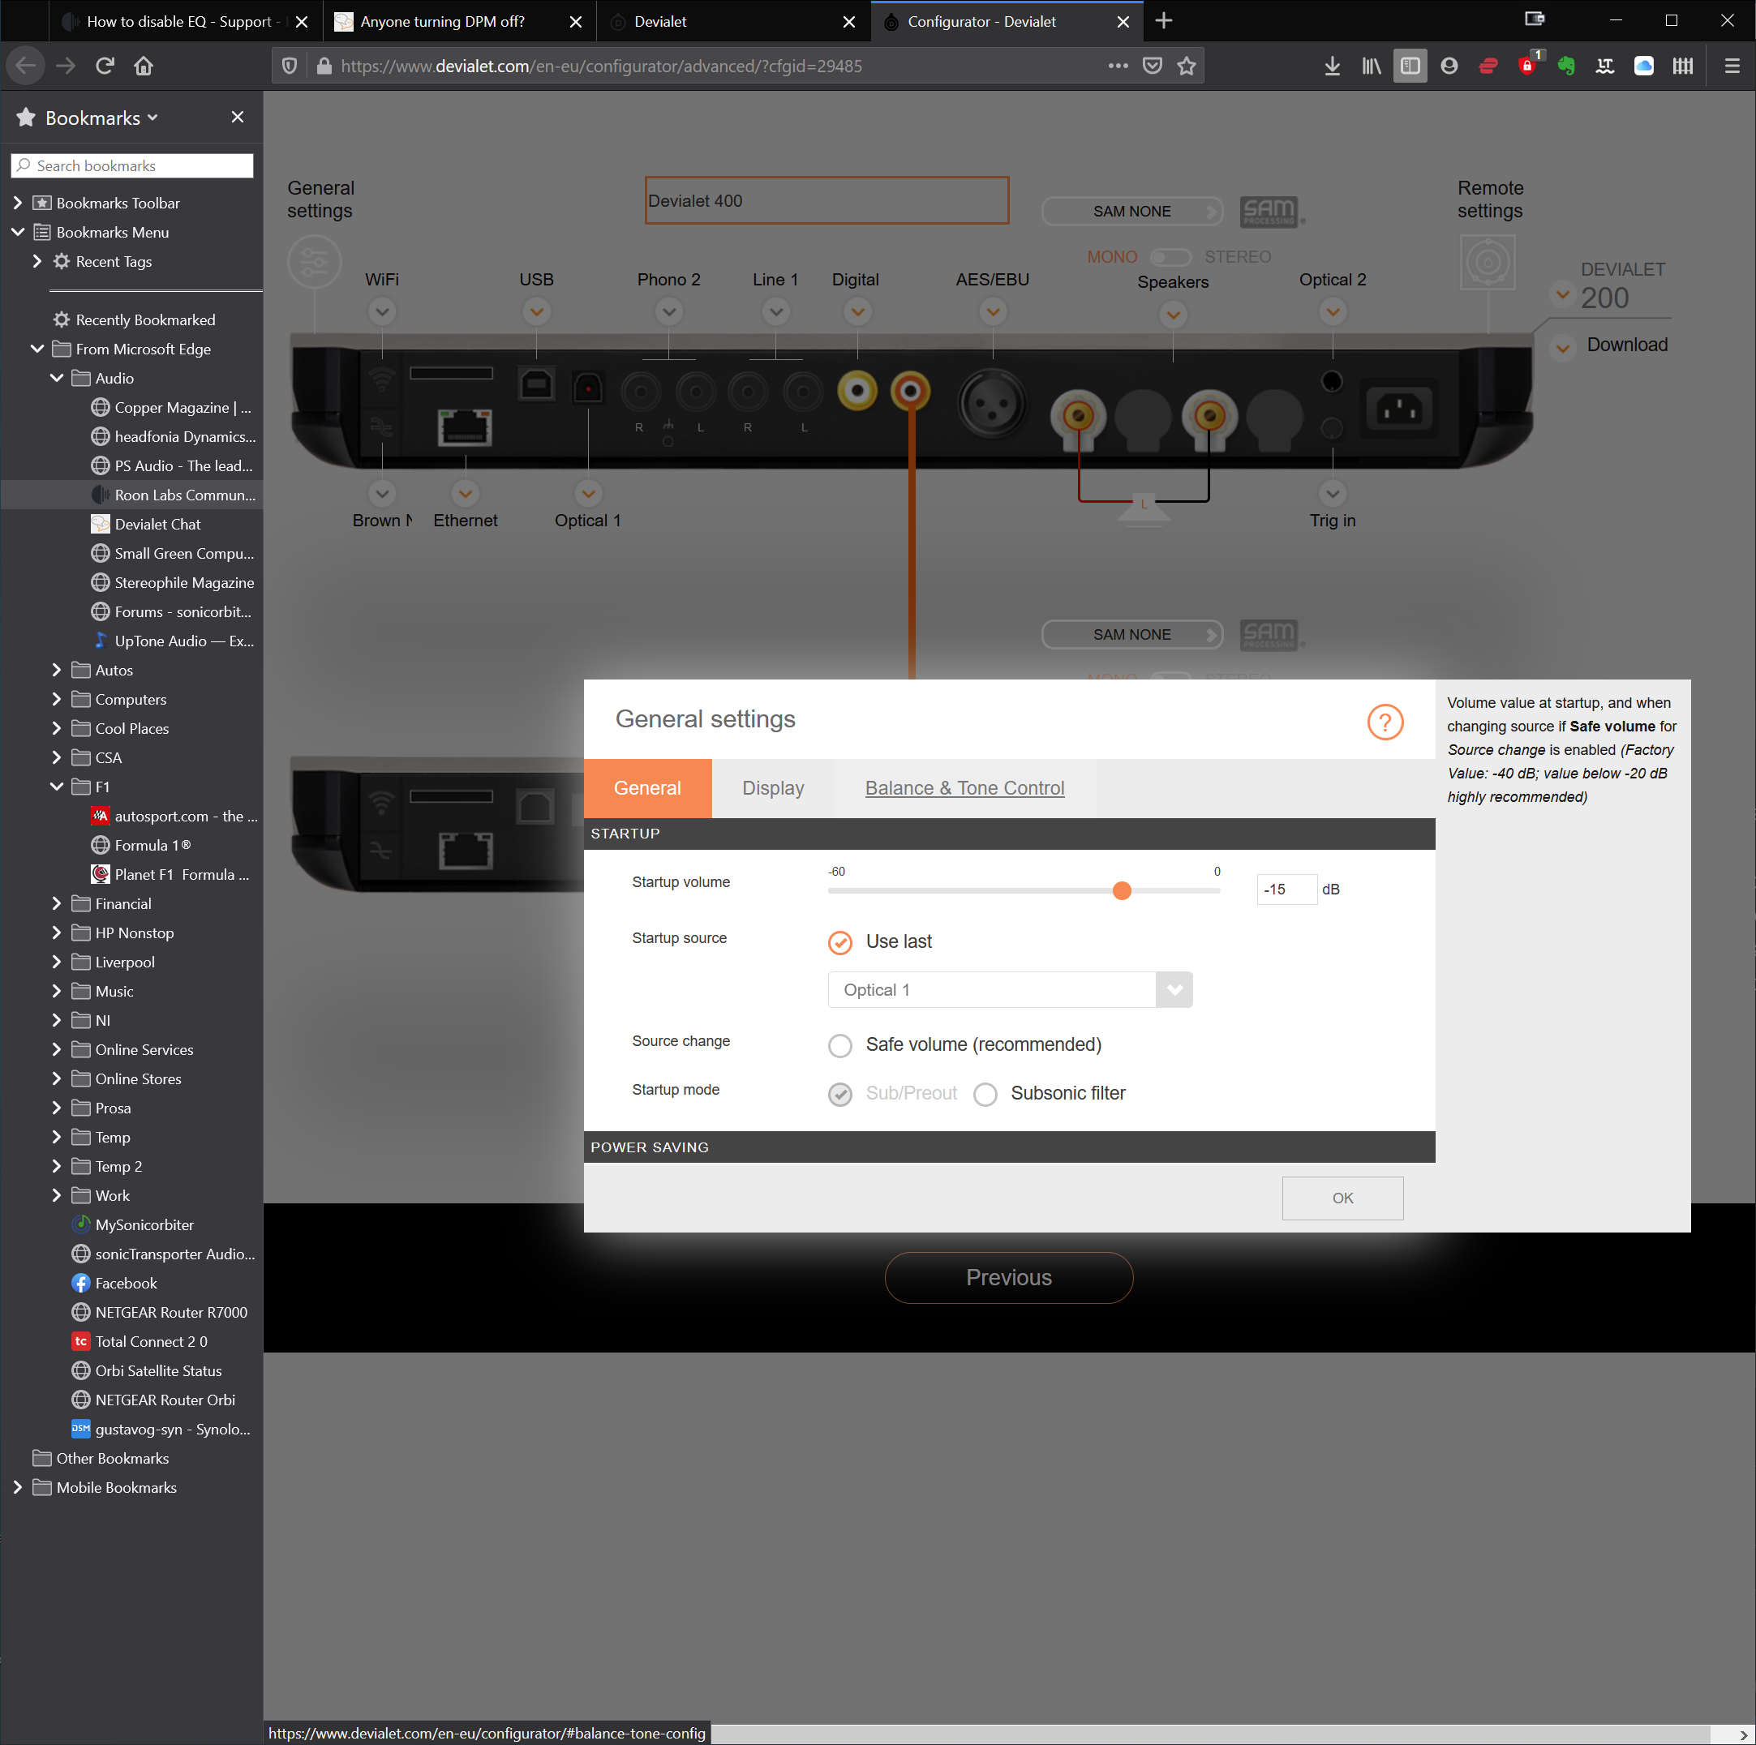Enable Safe volume for source change
The width and height of the screenshot is (1756, 1745).
[839, 1045]
